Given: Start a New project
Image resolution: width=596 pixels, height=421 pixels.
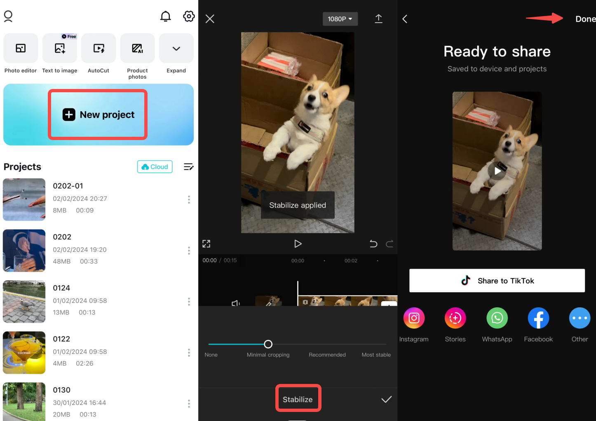Looking at the screenshot, I should click(x=97, y=115).
